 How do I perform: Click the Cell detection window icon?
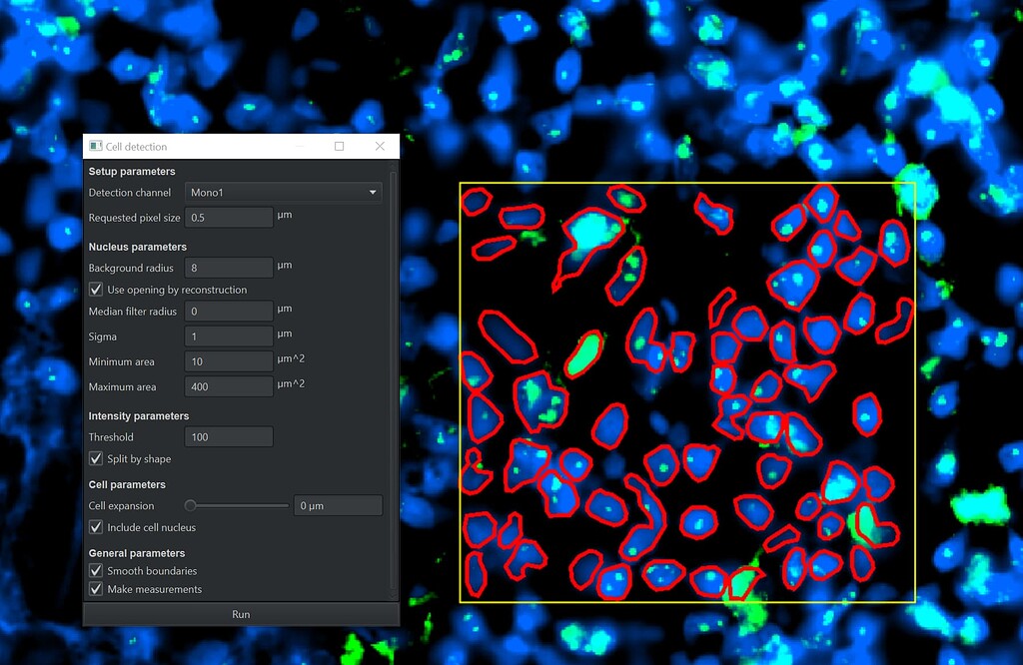tap(96, 146)
